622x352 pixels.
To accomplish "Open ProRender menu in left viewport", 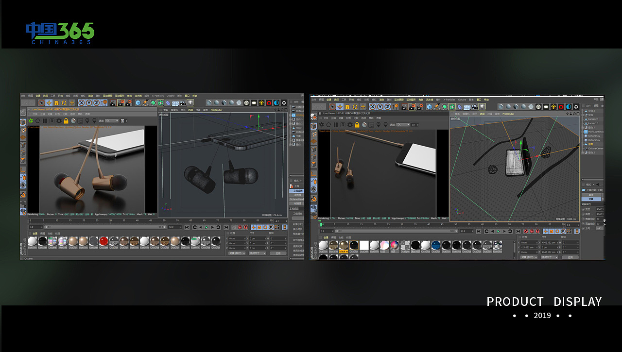I will [216, 110].
